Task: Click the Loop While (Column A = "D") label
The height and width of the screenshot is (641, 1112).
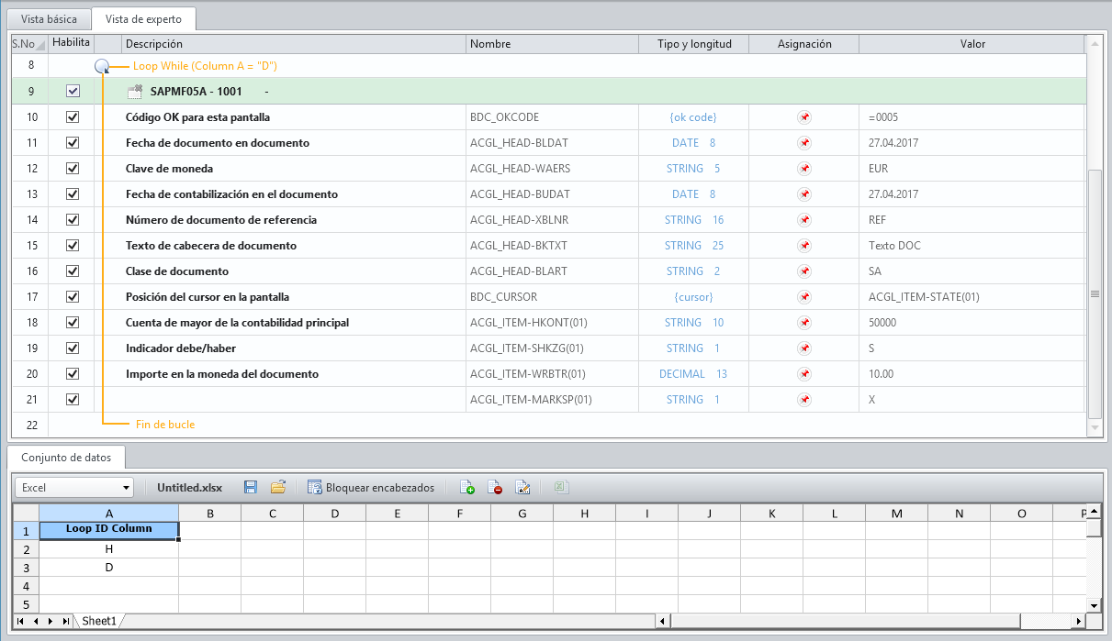Action: click(205, 66)
